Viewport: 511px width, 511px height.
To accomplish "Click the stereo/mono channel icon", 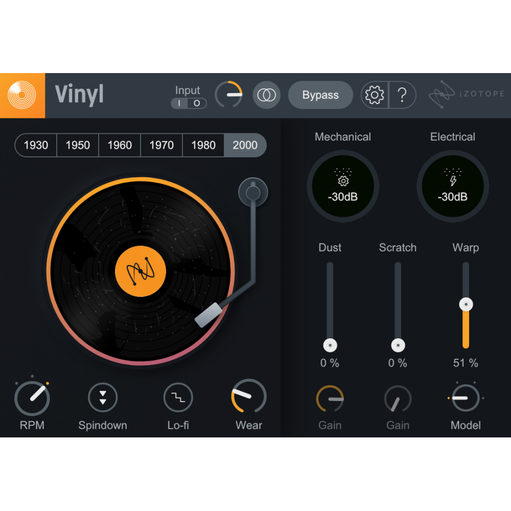I will 267,95.
